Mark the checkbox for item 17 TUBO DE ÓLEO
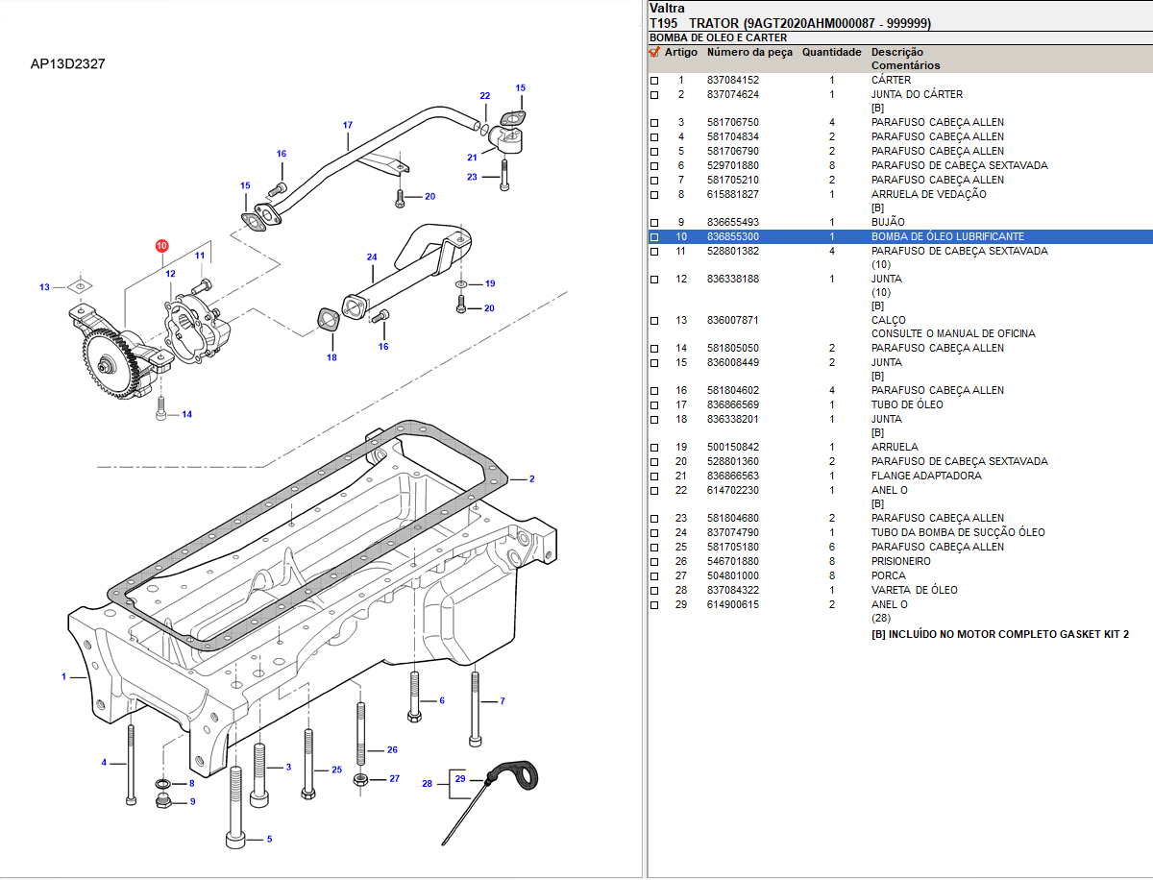The image size is (1153, 880). click(654, 405)
